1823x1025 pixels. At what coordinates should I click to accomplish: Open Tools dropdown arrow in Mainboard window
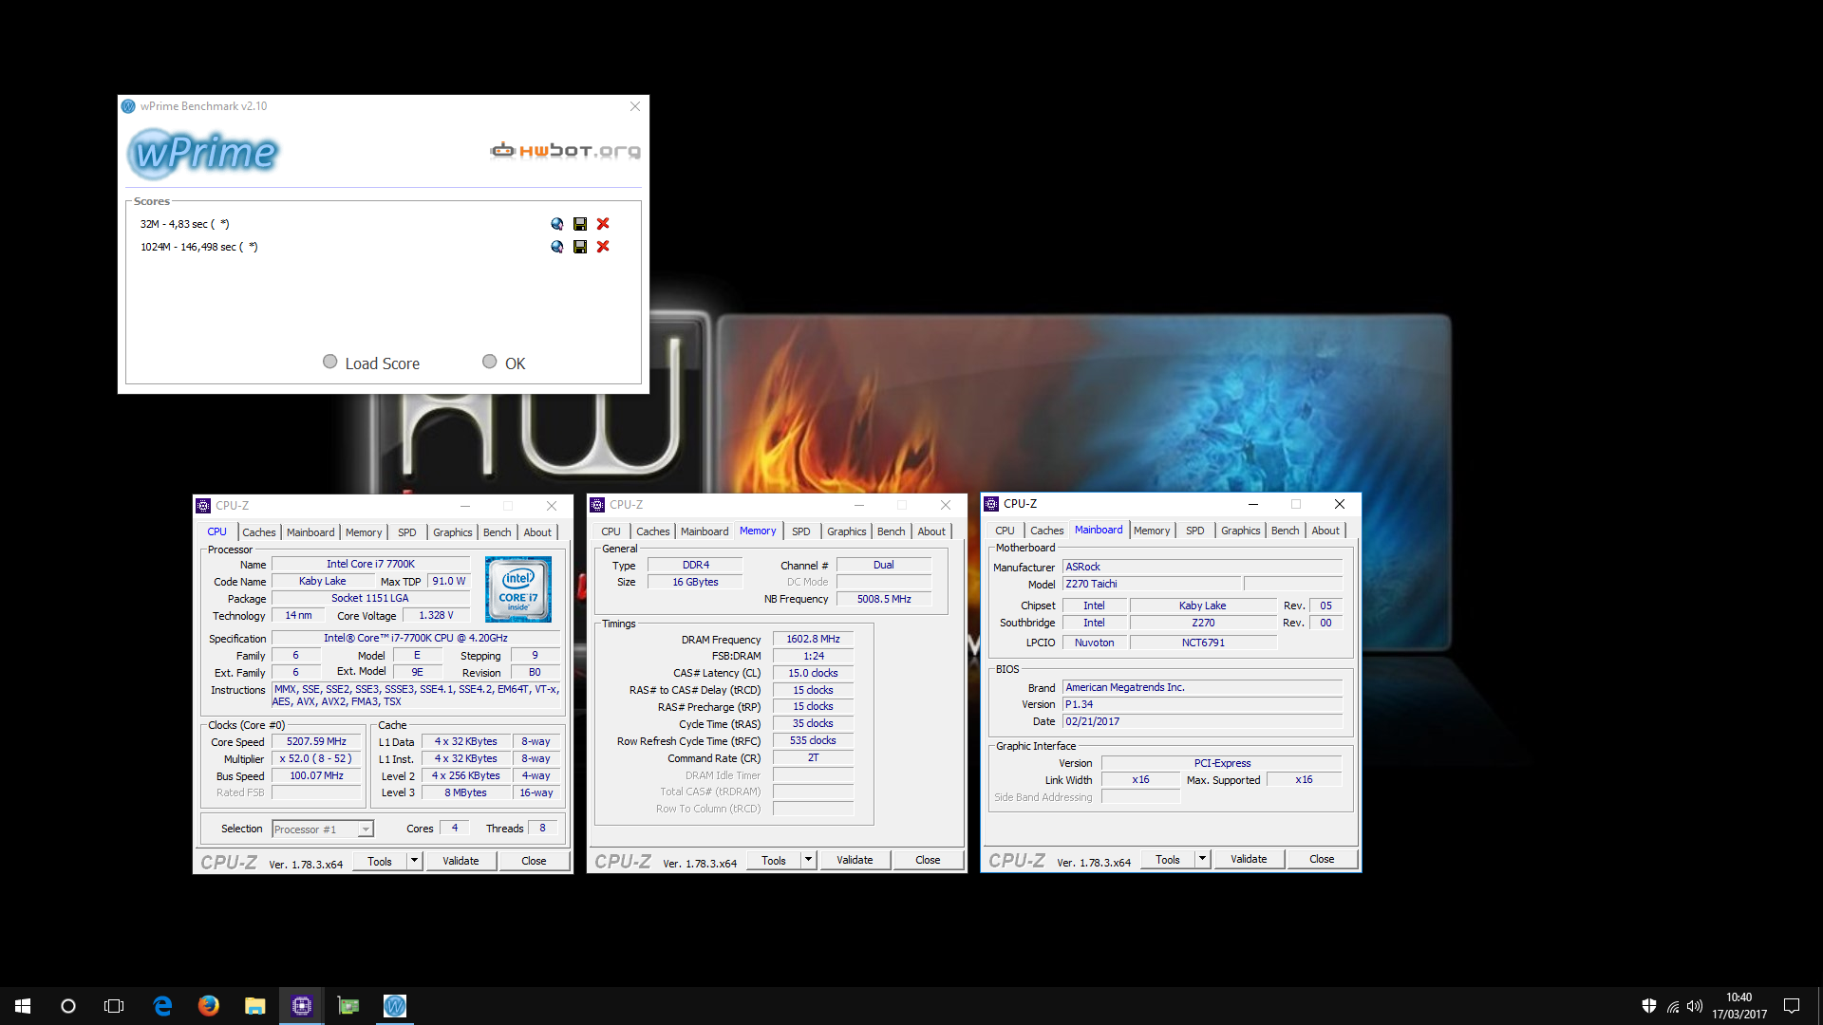tap(1202, 859)
